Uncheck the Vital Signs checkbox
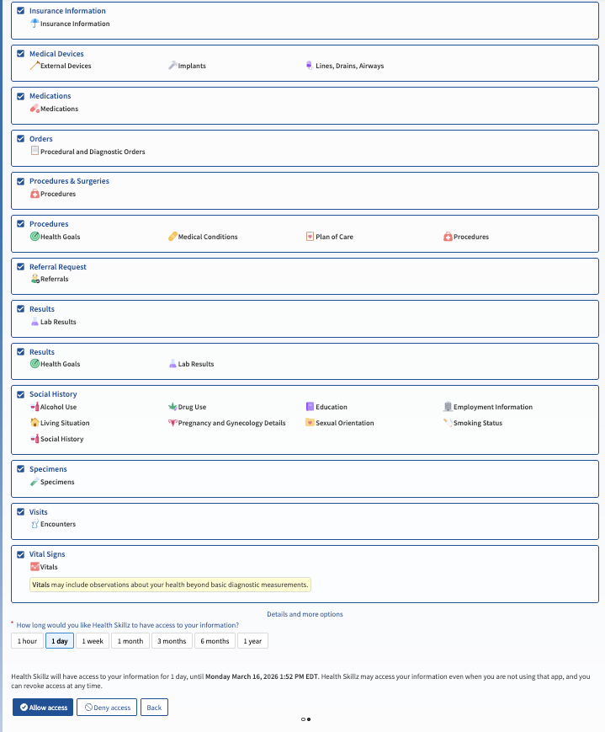 tap(20, 554)
